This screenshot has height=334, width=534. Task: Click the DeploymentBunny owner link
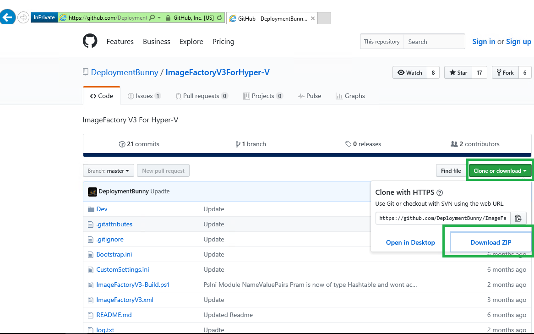125,72
